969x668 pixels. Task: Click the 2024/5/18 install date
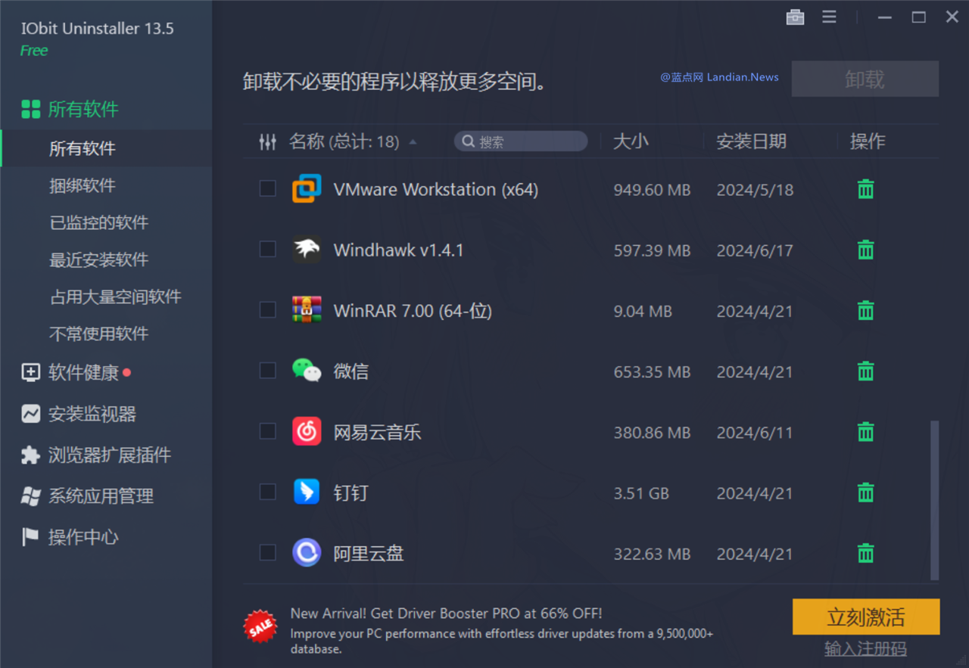(755, 190)
